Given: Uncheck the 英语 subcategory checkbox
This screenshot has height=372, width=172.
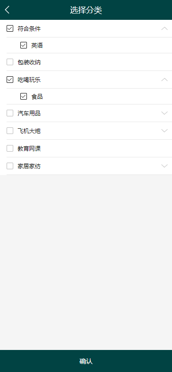Looking at the screenshot, I should [23, 45].
